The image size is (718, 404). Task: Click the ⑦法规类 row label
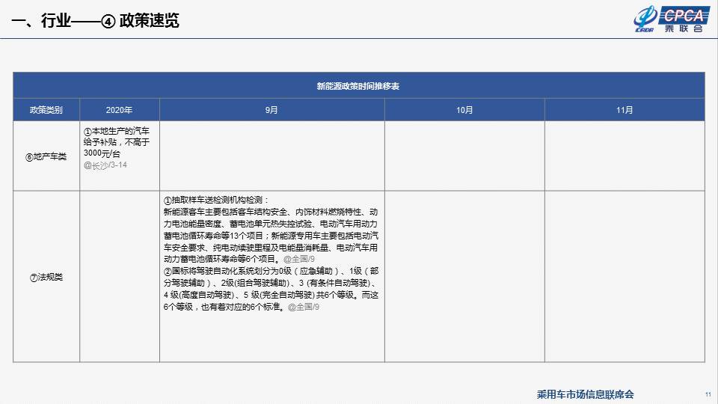tap(46, 277)
